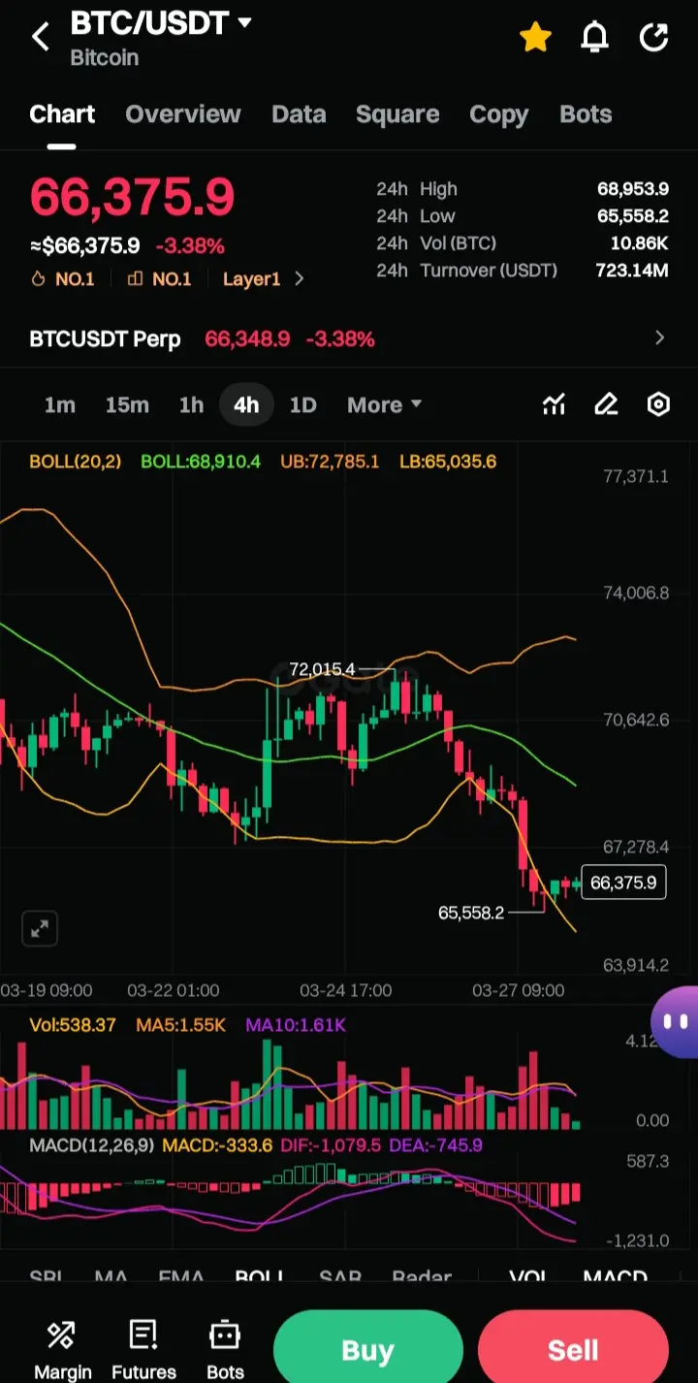Toggle the favorite star icon
The image size is (698, 1383).
(535, 38)
